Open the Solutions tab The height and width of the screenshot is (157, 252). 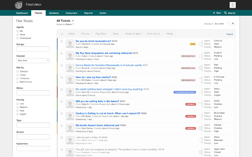[x=54, y=13]
